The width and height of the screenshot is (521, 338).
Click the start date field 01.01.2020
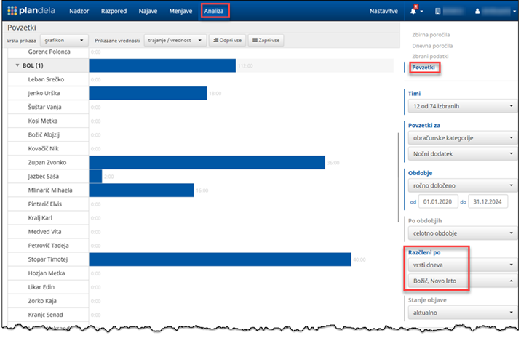point(437,201)
